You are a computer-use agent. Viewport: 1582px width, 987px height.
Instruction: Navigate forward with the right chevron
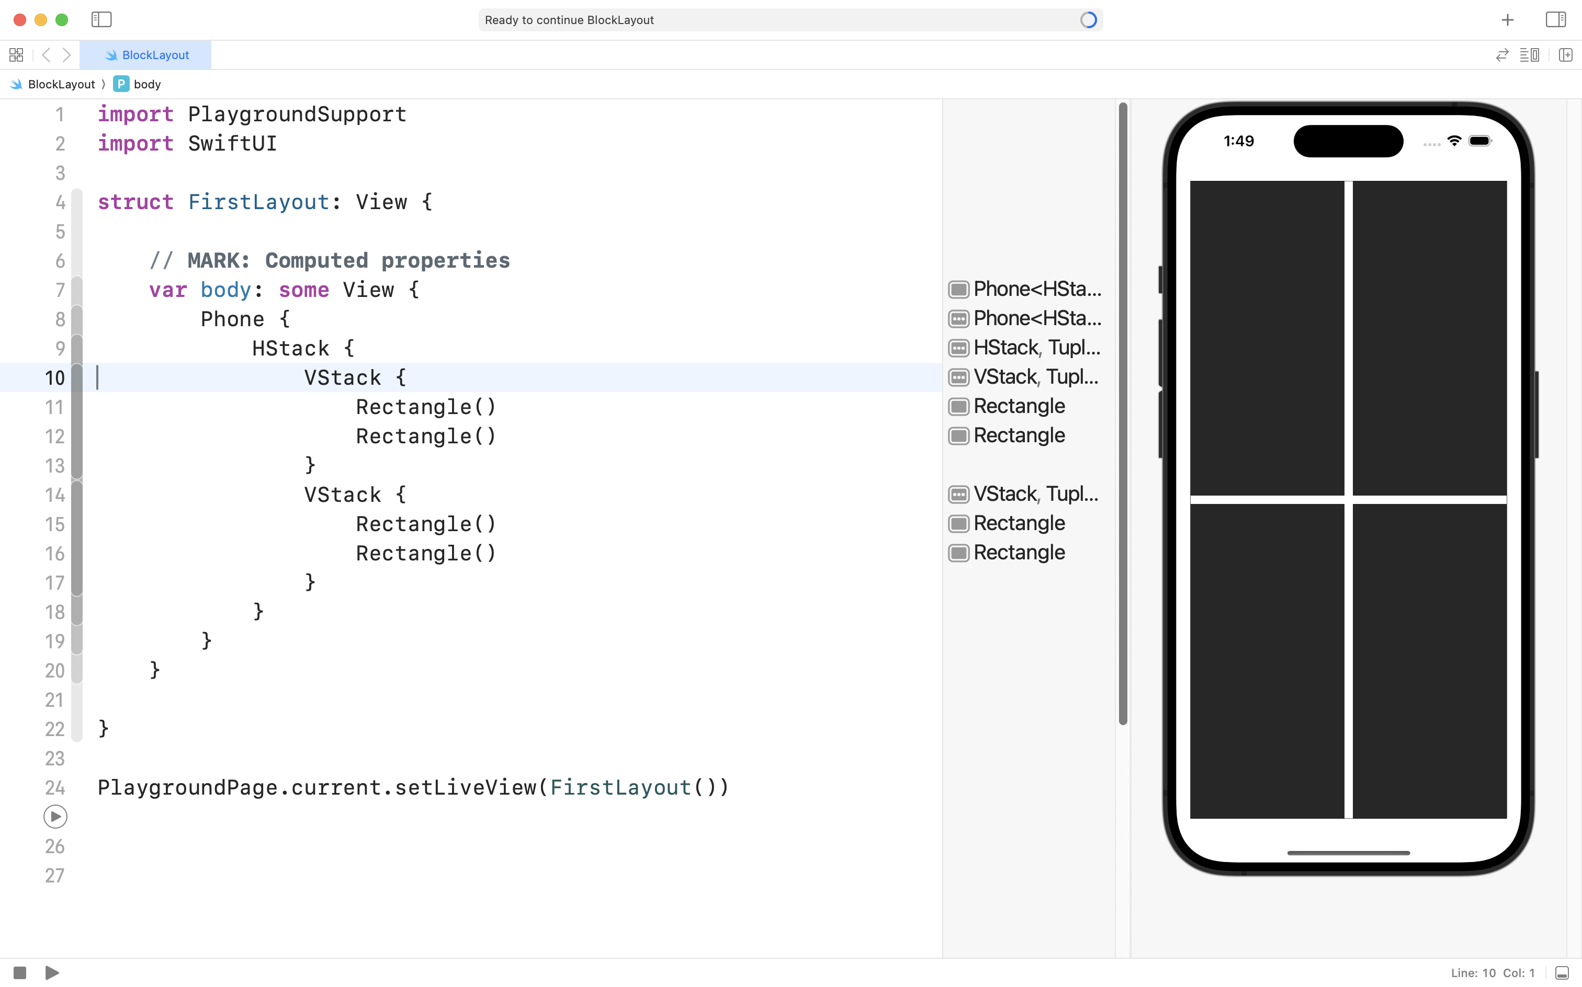pos(66,55)
